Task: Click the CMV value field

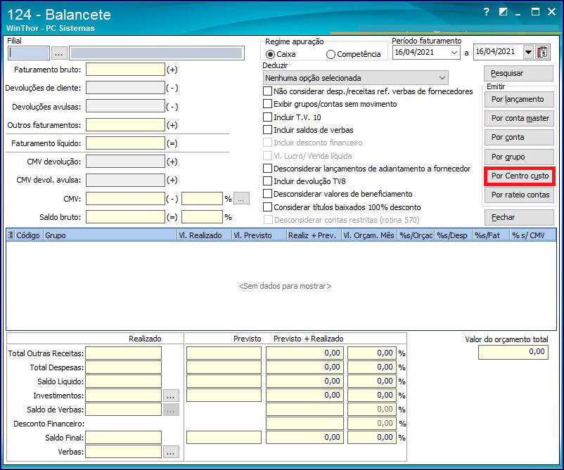Action: [x=125, y=198]
